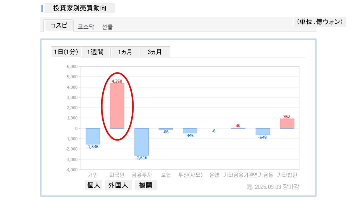The height and width of the screenshot is (200, 357).
Task: Click the 外国人 translation label
Action: [118, 185]
